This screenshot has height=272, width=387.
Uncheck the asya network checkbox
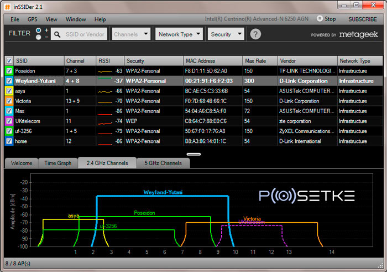pos(9,91)
